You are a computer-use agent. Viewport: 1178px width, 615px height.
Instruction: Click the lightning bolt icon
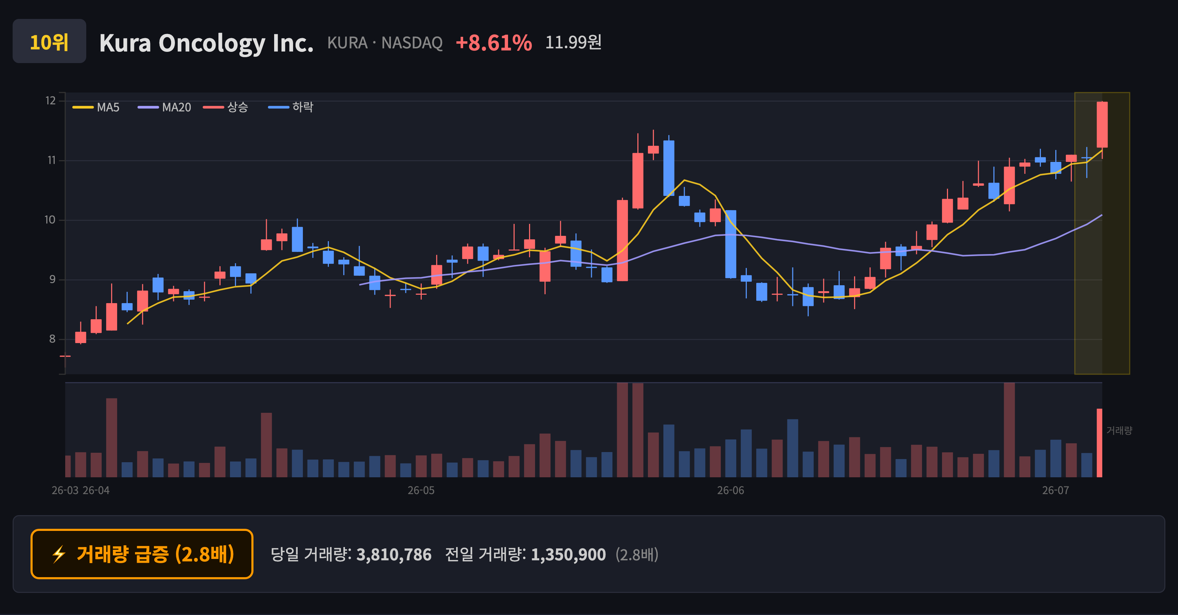pos(59,554)
